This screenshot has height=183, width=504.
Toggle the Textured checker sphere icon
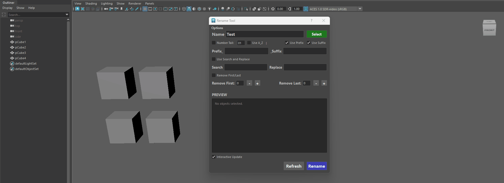pos(204,9)
